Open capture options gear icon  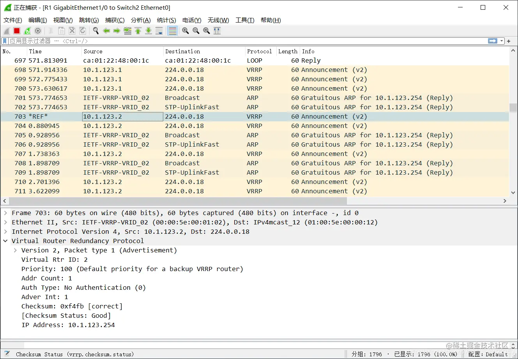tap(38, 31)
